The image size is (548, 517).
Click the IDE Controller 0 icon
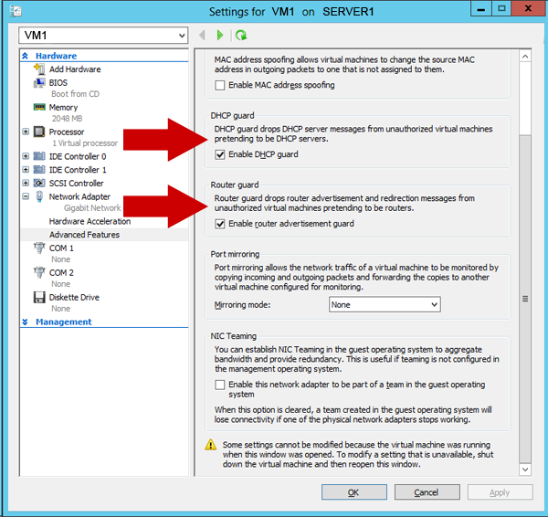pyautogui.click(x=39, y=156)
